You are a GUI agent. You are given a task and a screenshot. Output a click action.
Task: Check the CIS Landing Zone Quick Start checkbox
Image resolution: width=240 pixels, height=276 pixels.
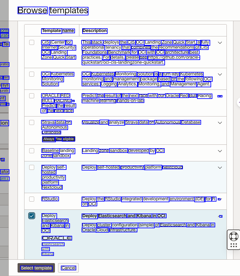click(x=32, y=42)
